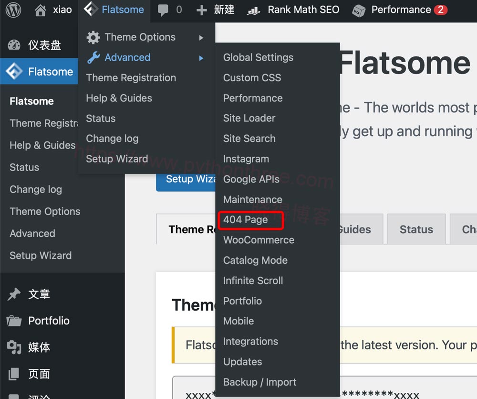
Task: Open Advanced in sidebar submenu
Action: tap(32, 234)
